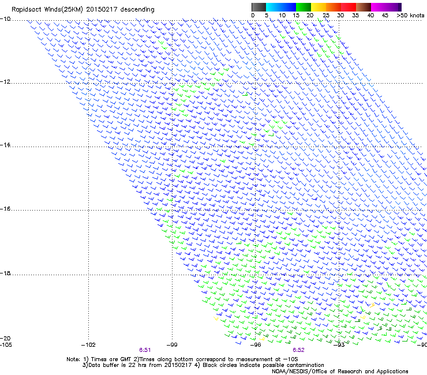This screenshot has width=427, height=375.
Task: Click the gray 0-5 knots legend swatch
Action: (x=259, y=7)
